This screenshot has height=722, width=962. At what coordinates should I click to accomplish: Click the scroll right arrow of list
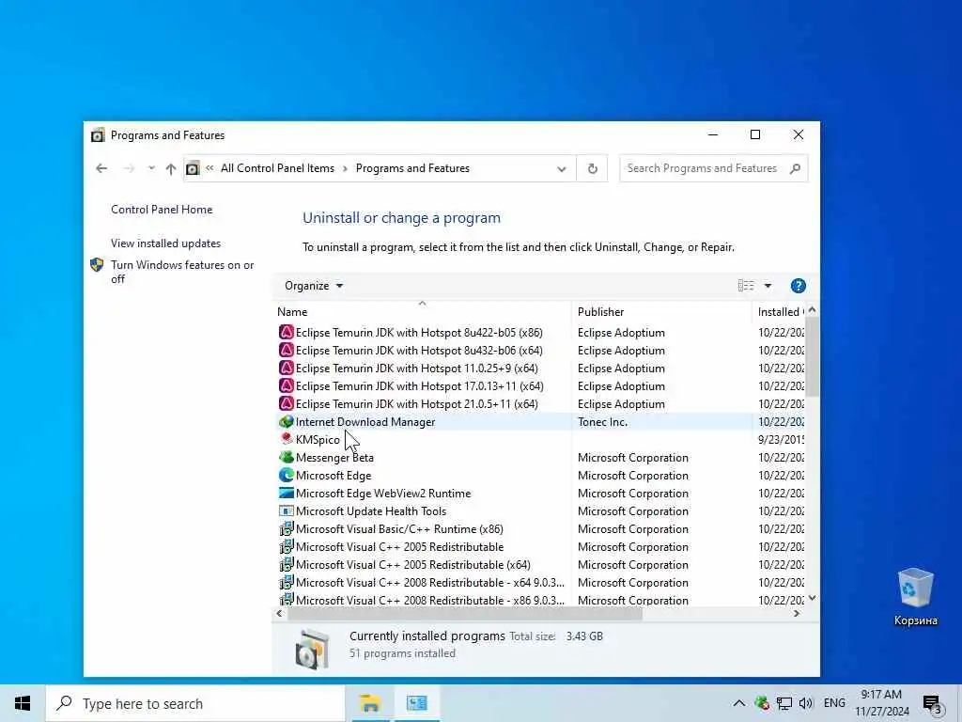click(x=797, y=613)
